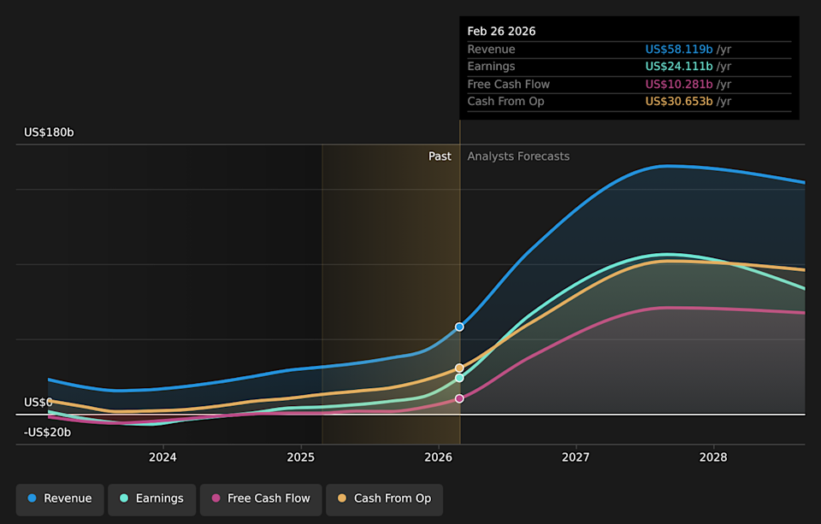Toggle the Cash From Op series visibility
Screen dimensions: 821x524
pyautogui.click(x=383, y=498)
